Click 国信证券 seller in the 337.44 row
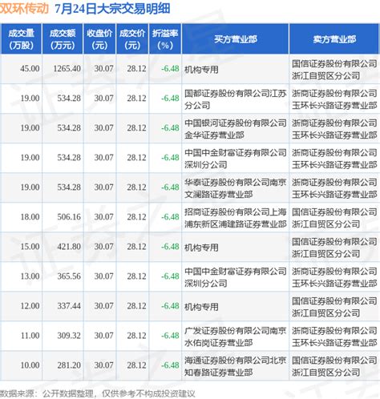The height and width of the screenshot is (399, 380). (334, 307)
